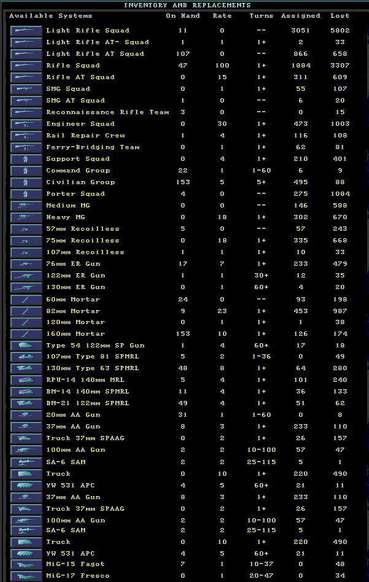Click Light Rifle AT Squad on-hand 107

click(182, 54)
